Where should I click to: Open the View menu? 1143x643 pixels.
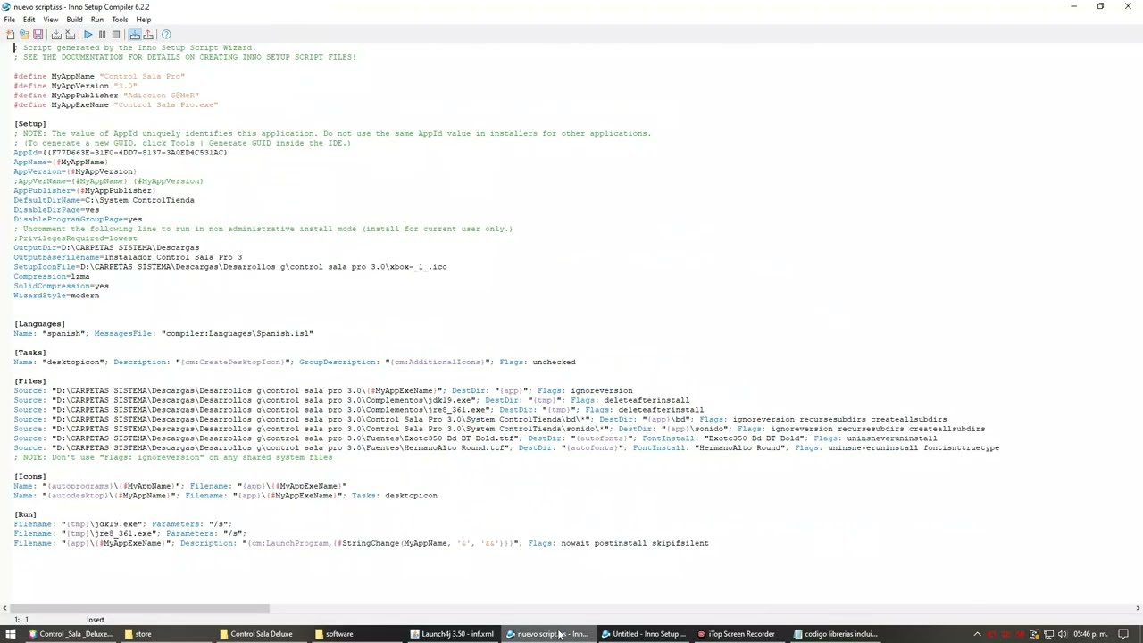point(50,20)
